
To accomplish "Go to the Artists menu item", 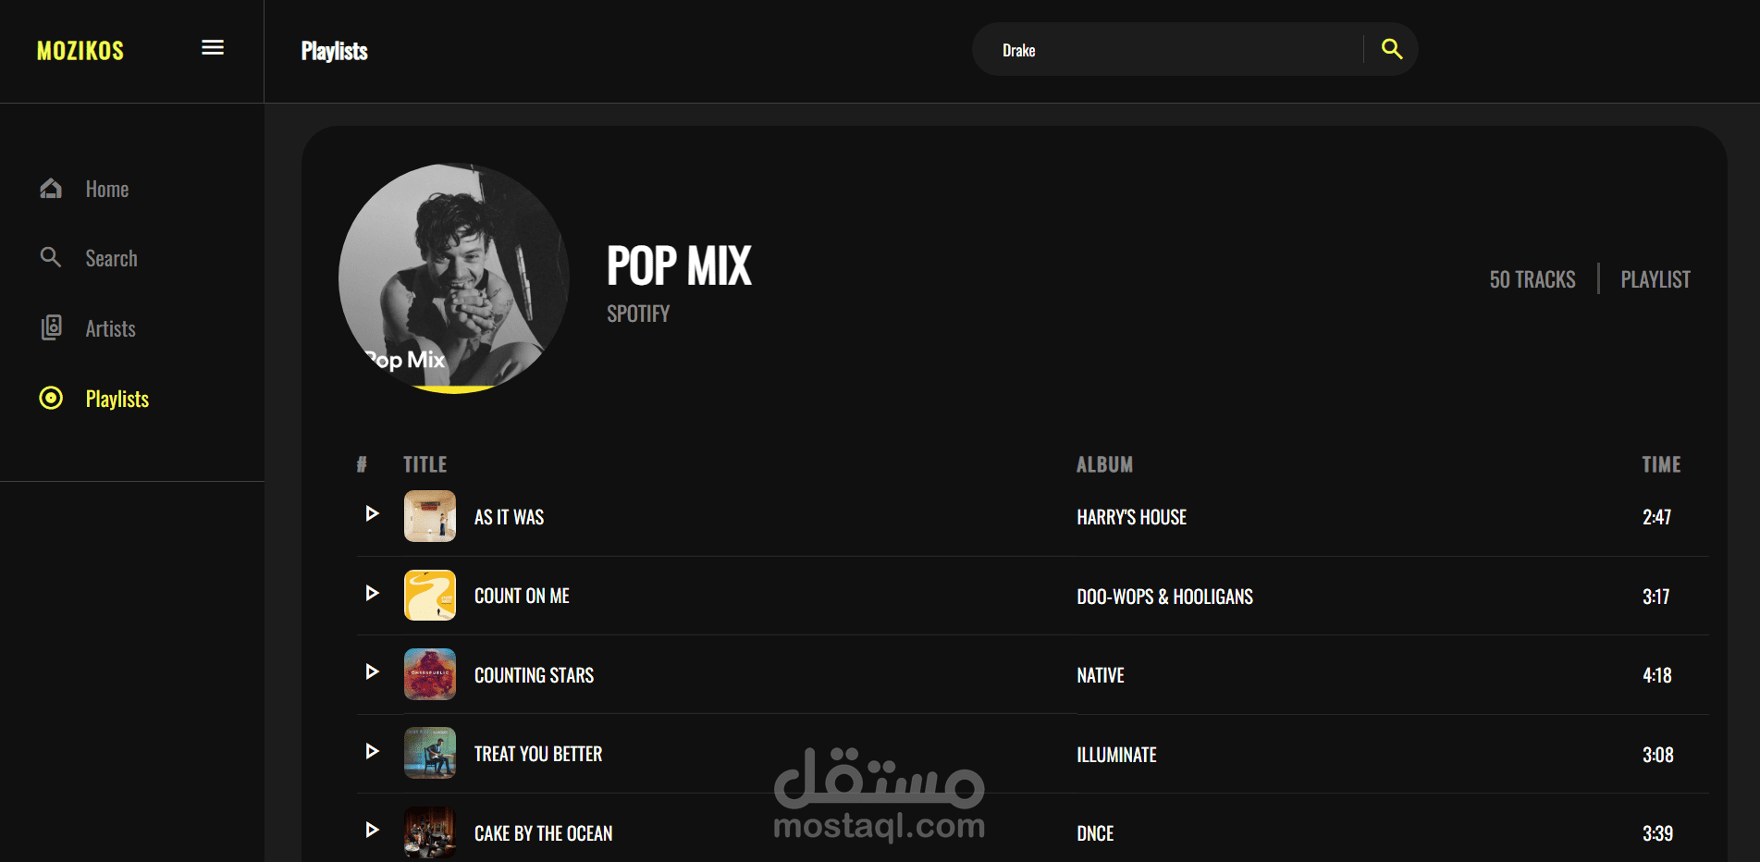I will (110, 328).
